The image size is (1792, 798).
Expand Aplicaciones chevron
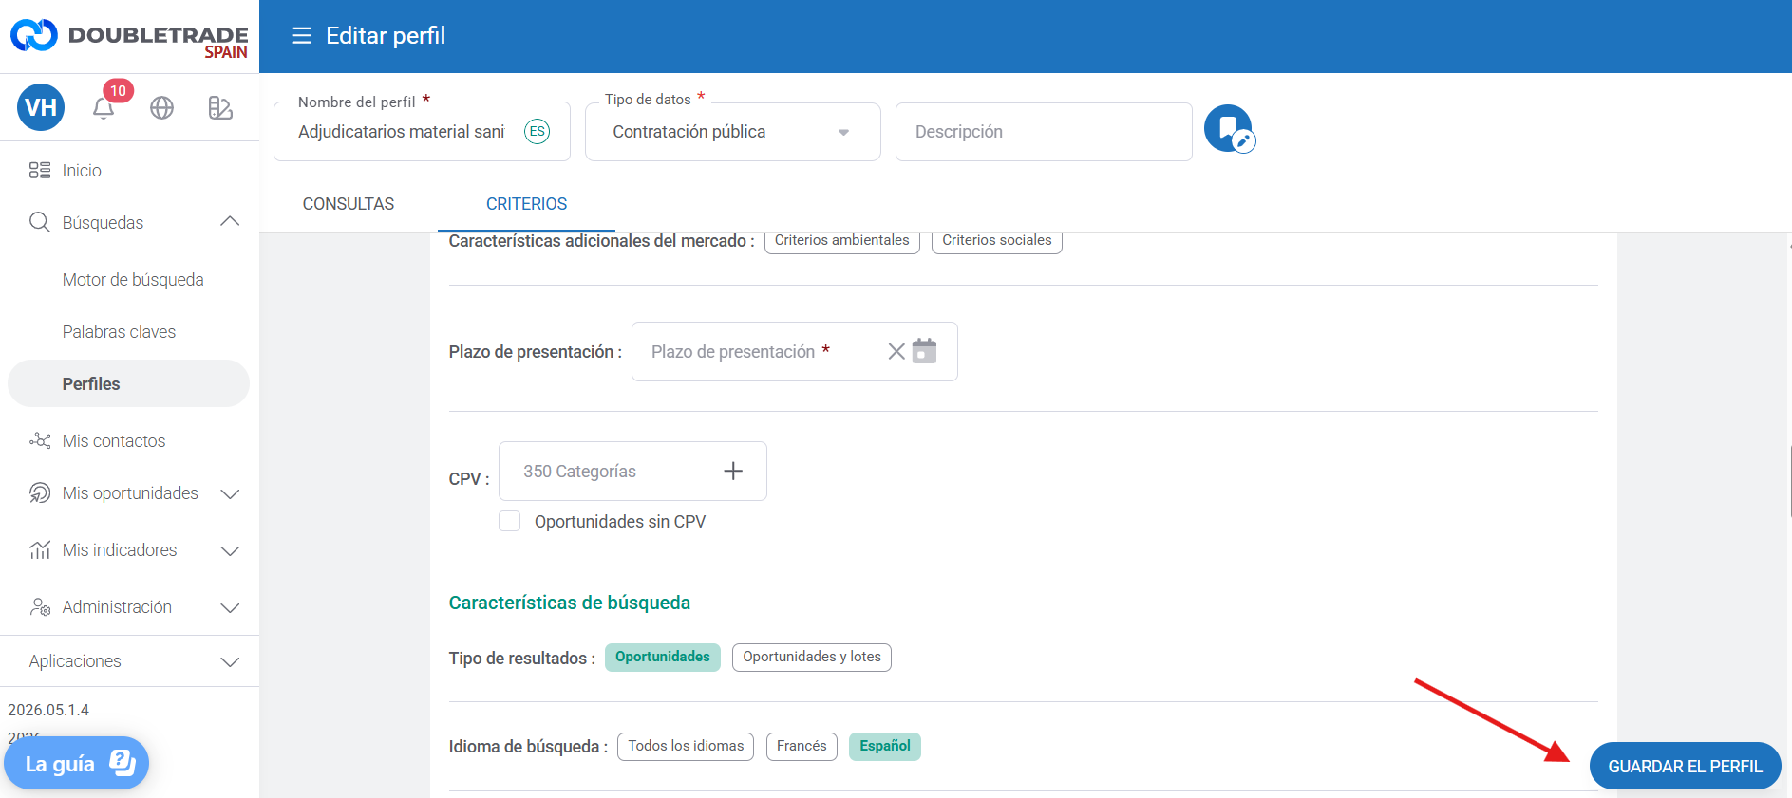(230, 662)
